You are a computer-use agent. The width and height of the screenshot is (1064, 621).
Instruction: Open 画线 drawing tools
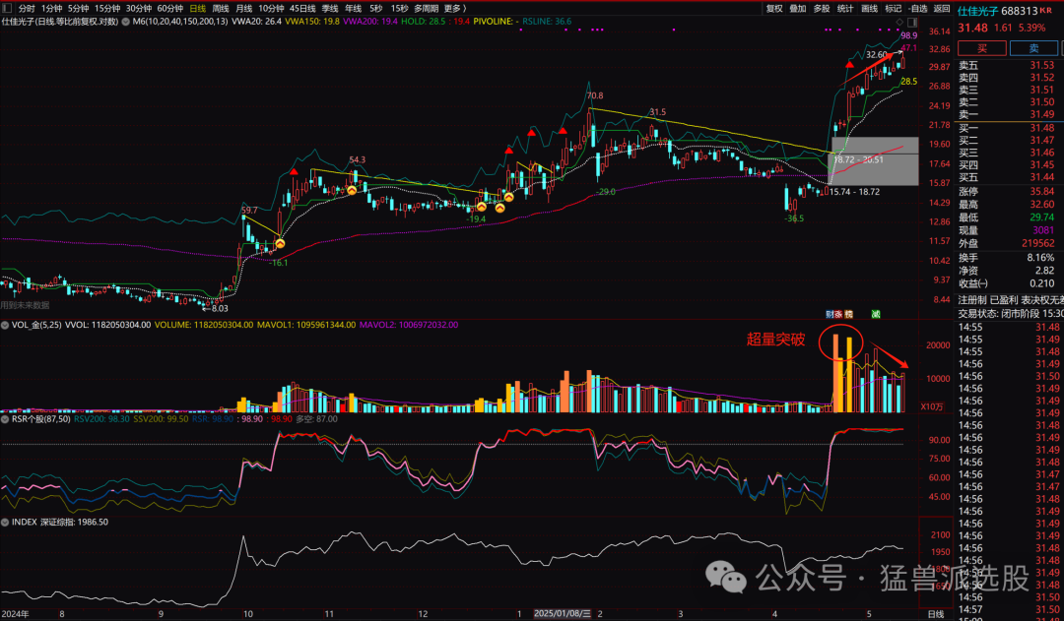pyautogui.click(x=869, y=9)
